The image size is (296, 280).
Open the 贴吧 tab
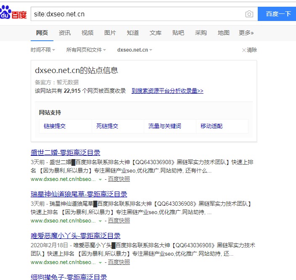tap(178, 33)
